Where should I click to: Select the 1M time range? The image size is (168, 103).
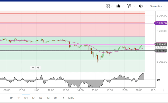click(x=48, y=98)
